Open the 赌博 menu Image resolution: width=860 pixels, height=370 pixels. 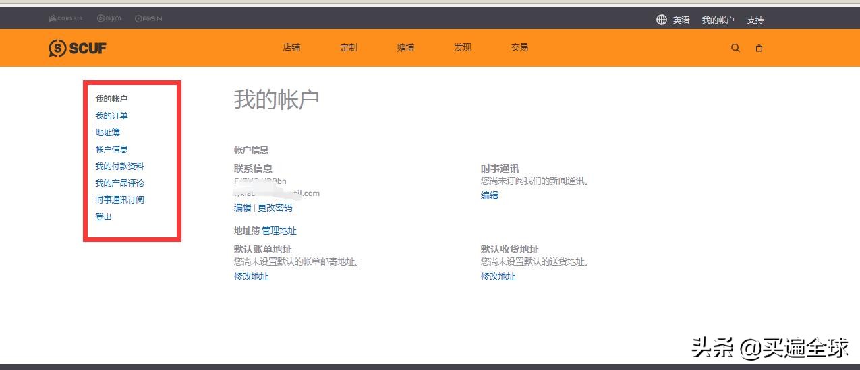click(x=405, y=48)
